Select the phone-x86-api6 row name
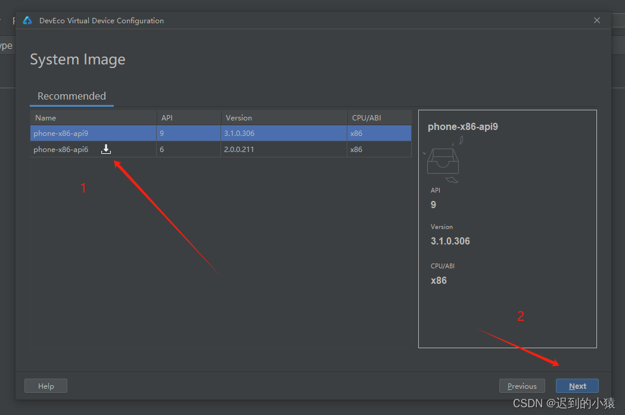This screenshot has width=625, height=415. [x=61, y=150]
